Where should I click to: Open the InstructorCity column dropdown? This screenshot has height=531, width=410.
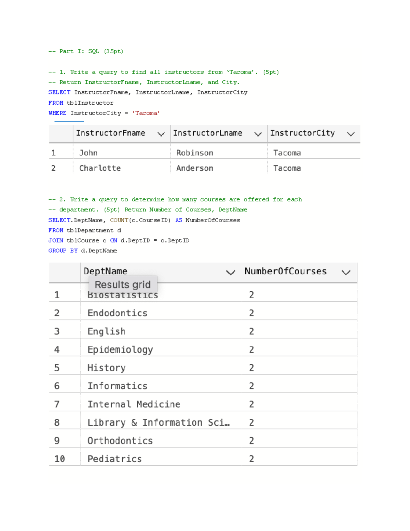point(351,134)
